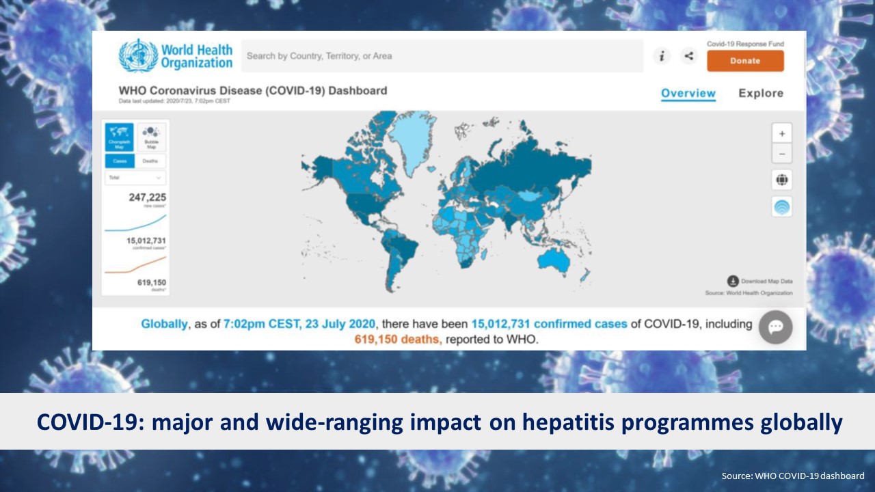The width and height of the screenshot is (875, 492).
Task: Focus the Search by Country, Territory, or Area field
Action: click(442, 56)
